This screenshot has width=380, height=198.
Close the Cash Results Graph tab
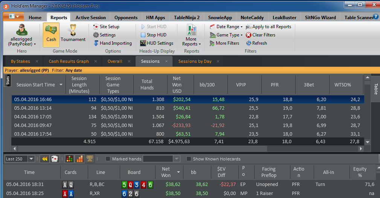pos(96,61)
